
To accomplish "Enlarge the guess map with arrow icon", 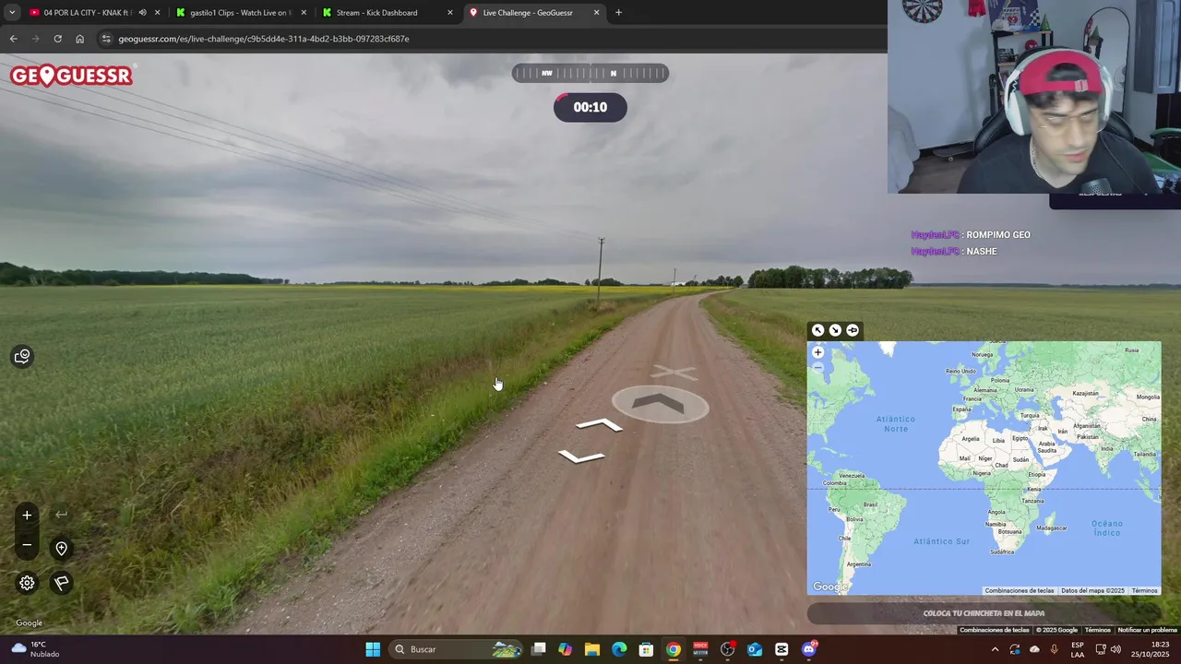I will point(817,330).
